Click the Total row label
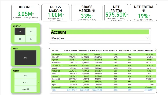Image resolution: width=168 pixels, height=95 pixels. [x=54, y=90]
